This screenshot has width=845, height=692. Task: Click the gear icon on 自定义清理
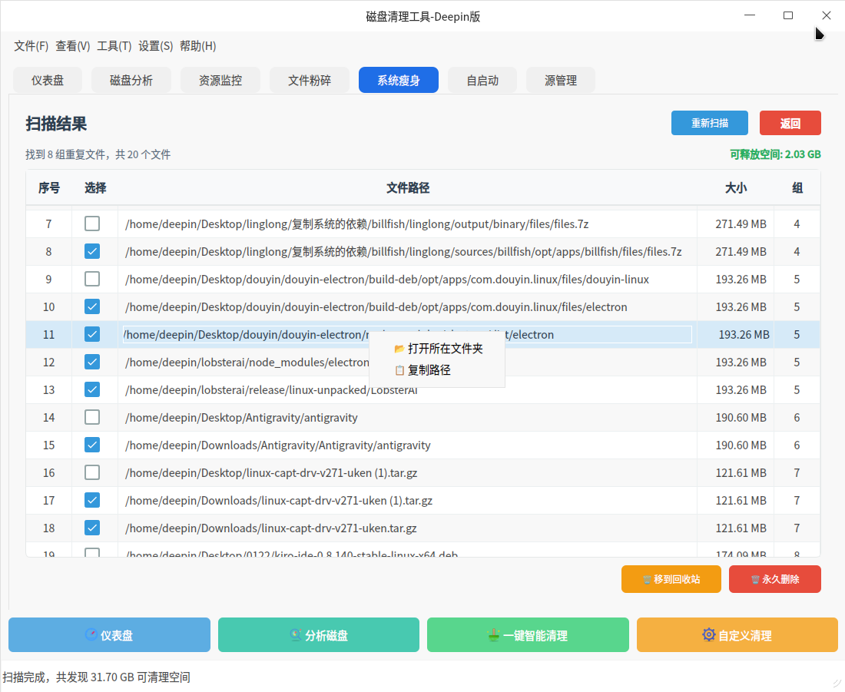pos(708,635)
